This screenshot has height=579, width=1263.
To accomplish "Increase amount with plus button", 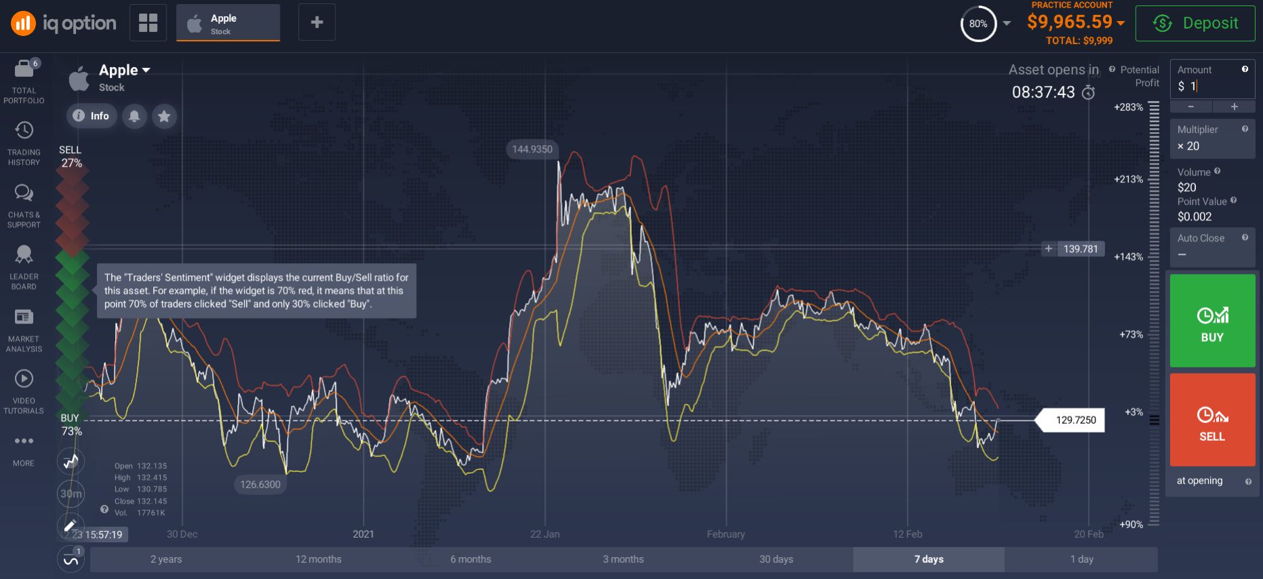I will pyautogui.click(x=1234, y=106).
